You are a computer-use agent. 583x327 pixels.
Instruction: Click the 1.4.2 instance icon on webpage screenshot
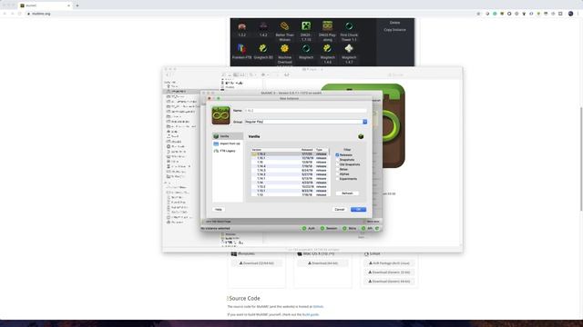pyautogui.click(x=263, y=26)
